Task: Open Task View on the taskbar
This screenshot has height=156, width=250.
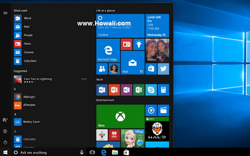Action: [92, 152]
